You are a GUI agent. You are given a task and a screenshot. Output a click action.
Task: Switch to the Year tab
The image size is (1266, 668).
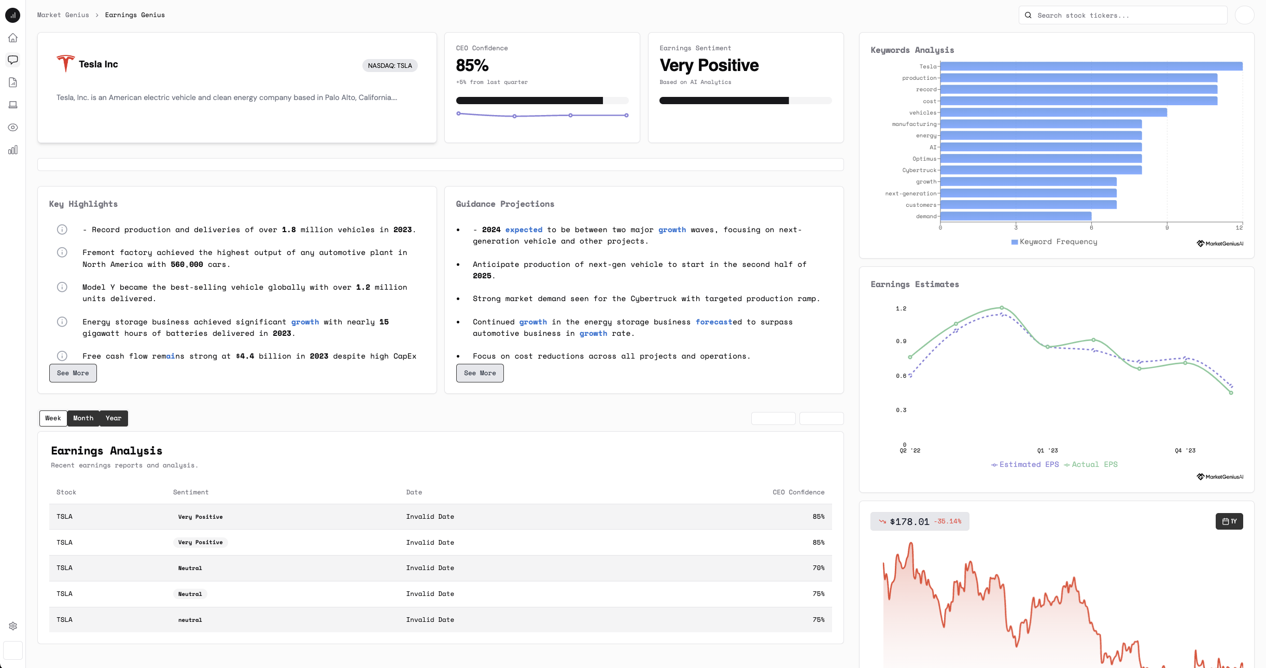(114, 418)
